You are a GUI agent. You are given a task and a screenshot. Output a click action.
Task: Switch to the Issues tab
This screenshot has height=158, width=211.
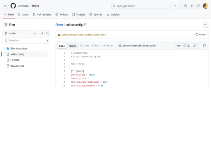[23, 14]
